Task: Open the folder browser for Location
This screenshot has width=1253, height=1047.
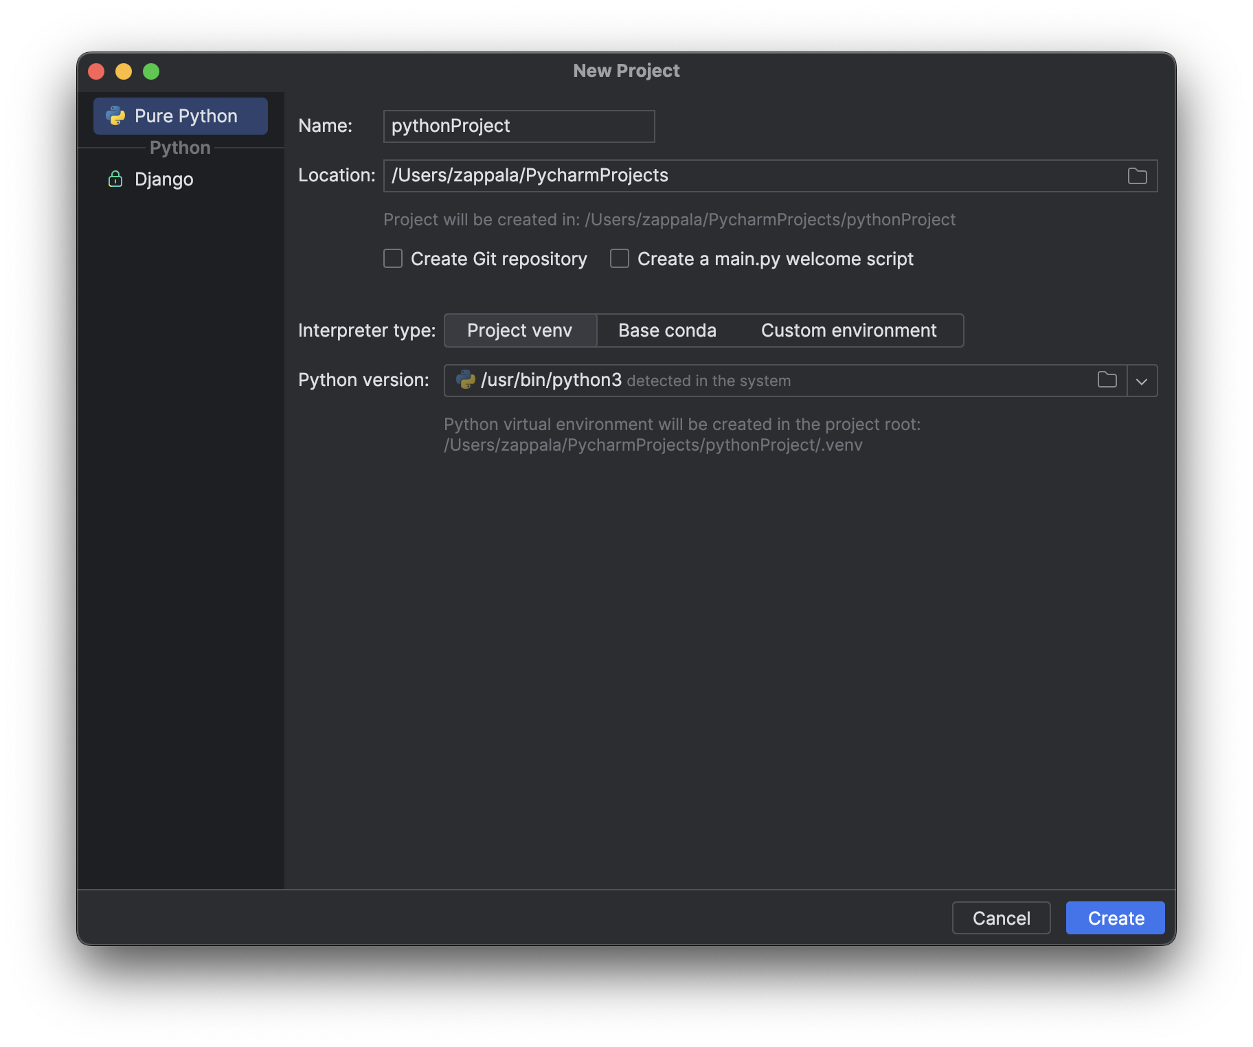Action: [1137, 176]
